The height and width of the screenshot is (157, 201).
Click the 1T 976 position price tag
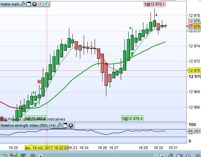click(194, 26)
